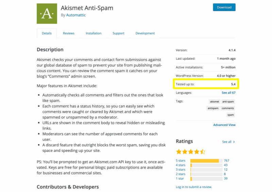The height and width of the screenshot is (192, 272).
Task: Select the Development tab
Action: tap(145, 33)
